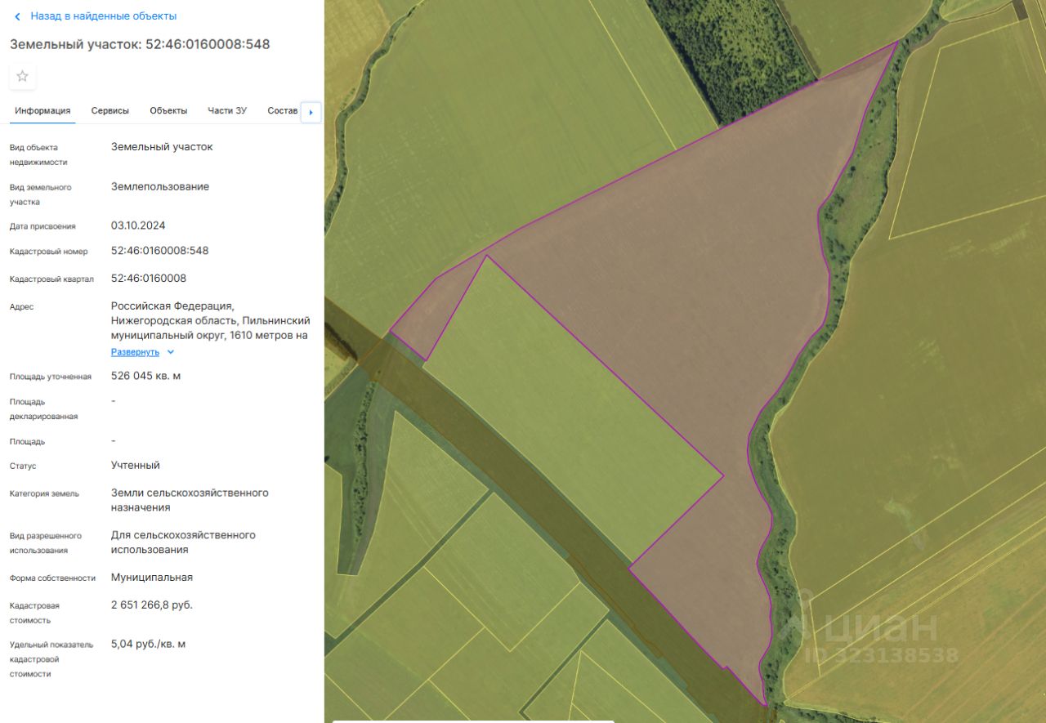Select the assignment date 03.10.2024
Image resolution: width=1046 pixels, height=723 pixels.
coord(138,225)
